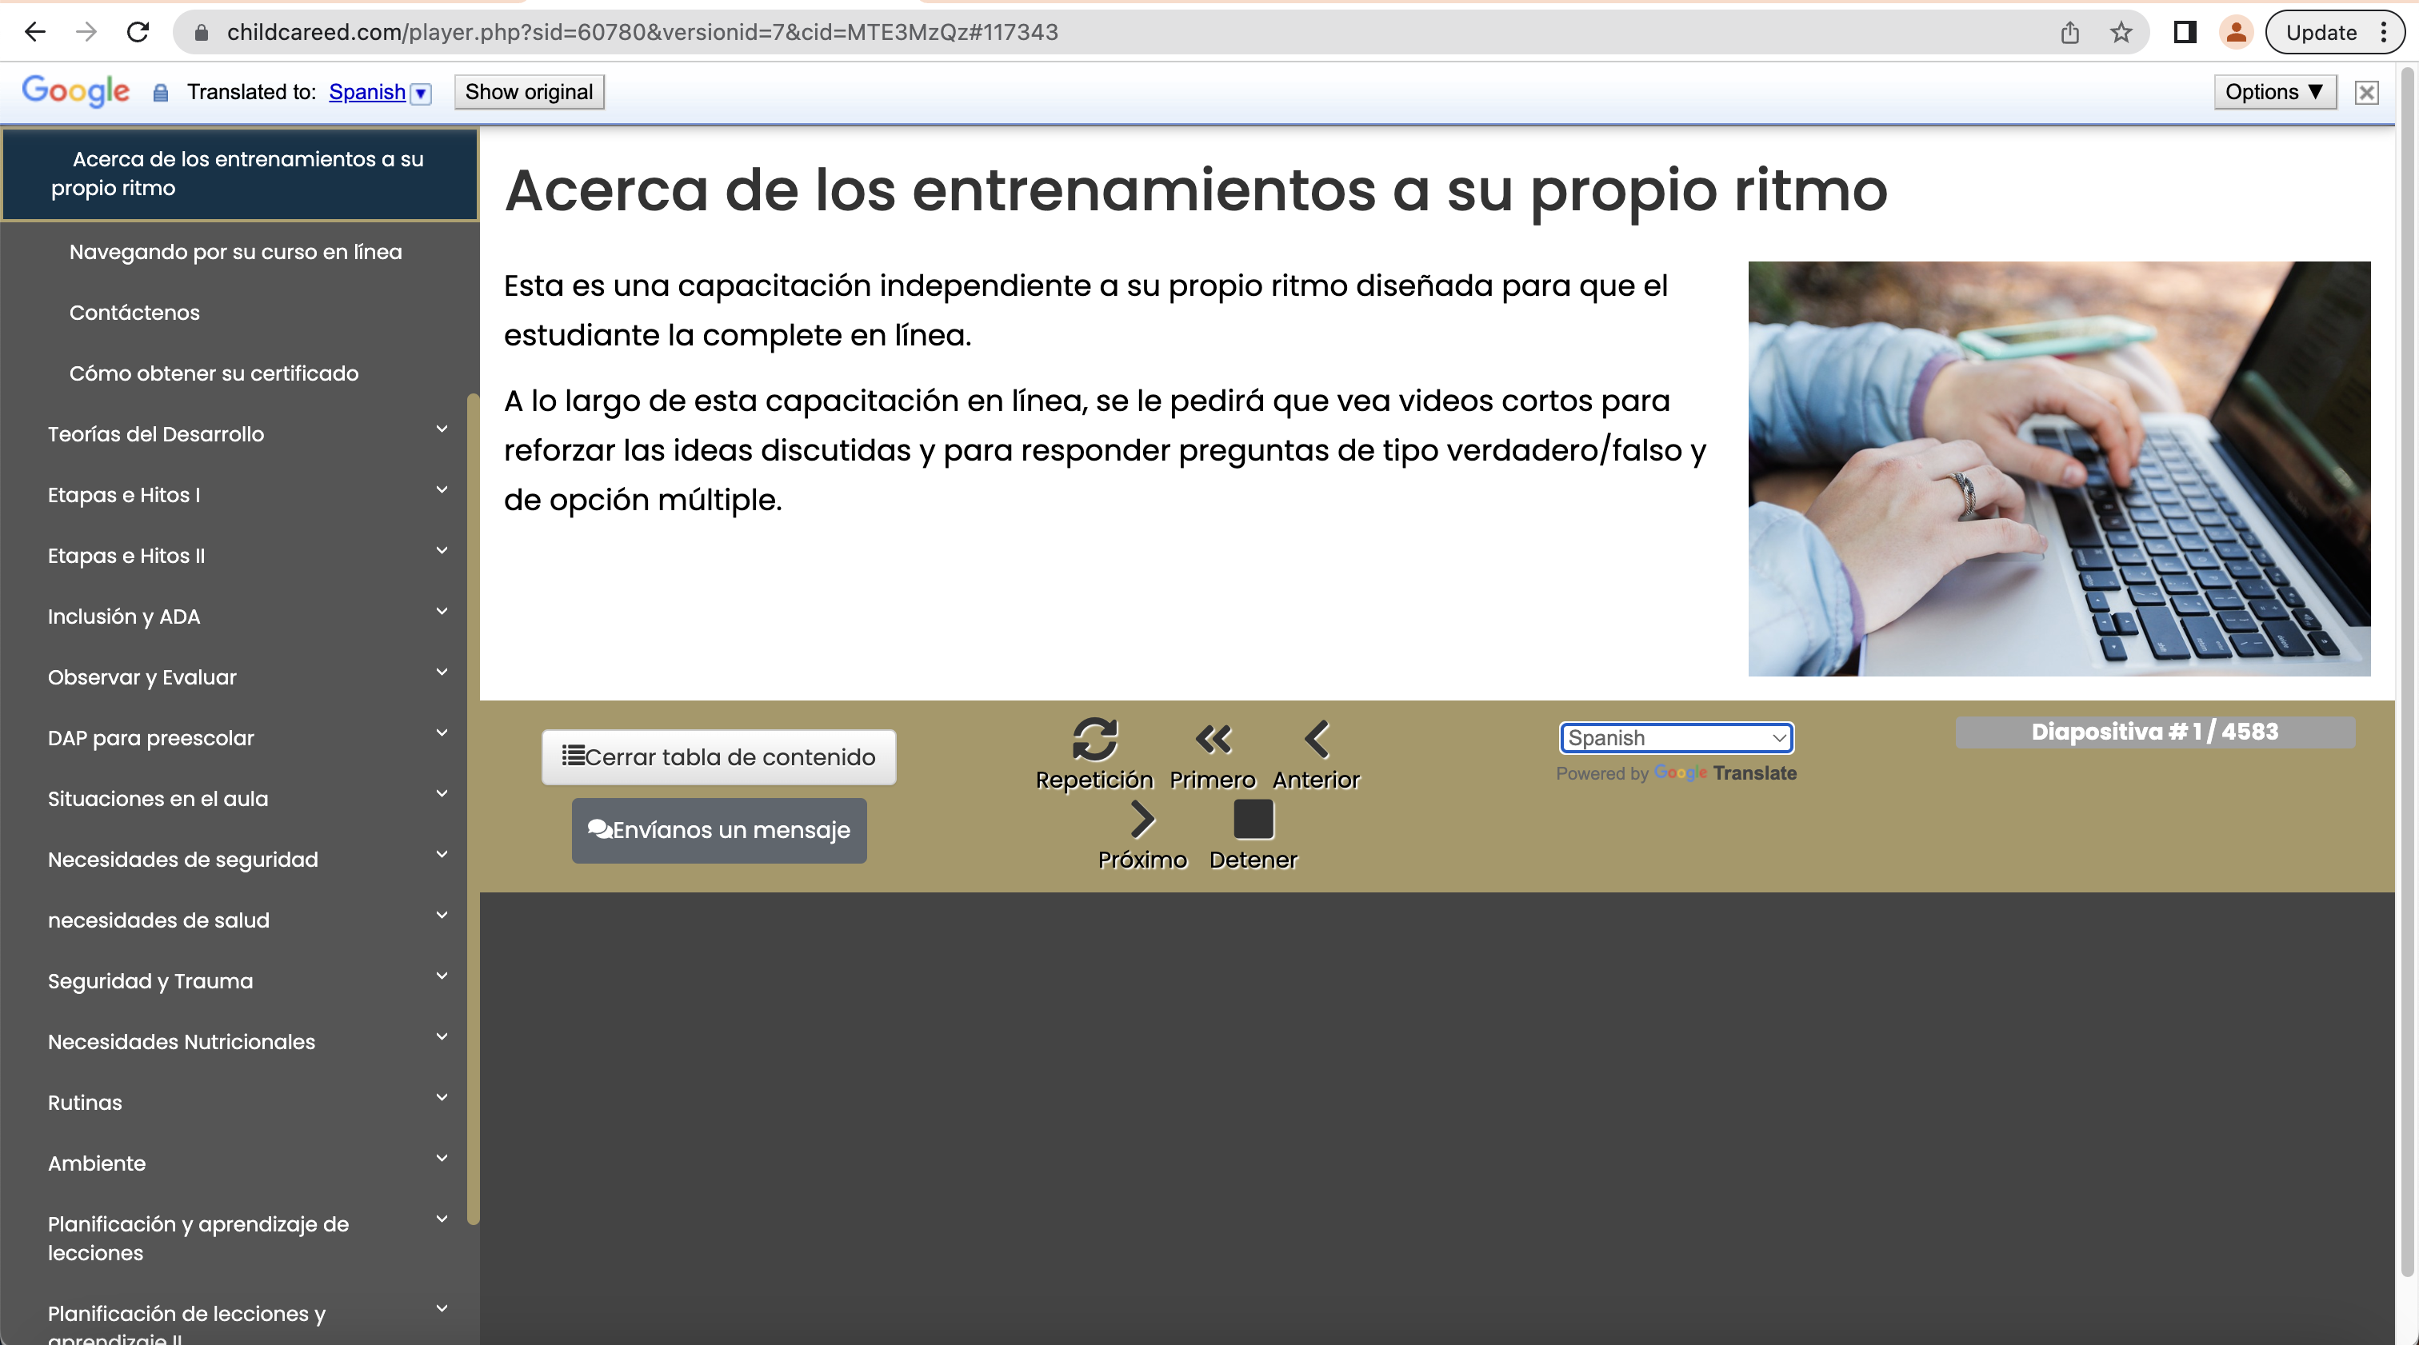Click the Cómo obtener su certificado link
Viewport: 2419px width, 1345px height.
pyautogui.click(x=214, y=373)
